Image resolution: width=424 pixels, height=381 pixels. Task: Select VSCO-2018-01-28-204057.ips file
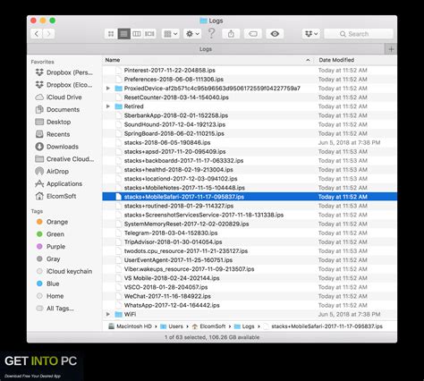click(250, 287)
